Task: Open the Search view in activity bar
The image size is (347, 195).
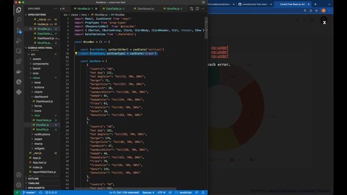Action: pyautogui.click(x=19, y=20)
